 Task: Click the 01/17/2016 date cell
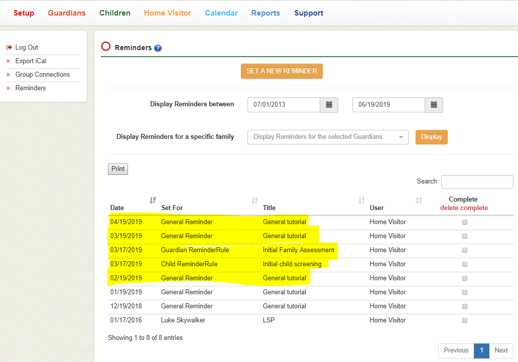click(126, 320)
